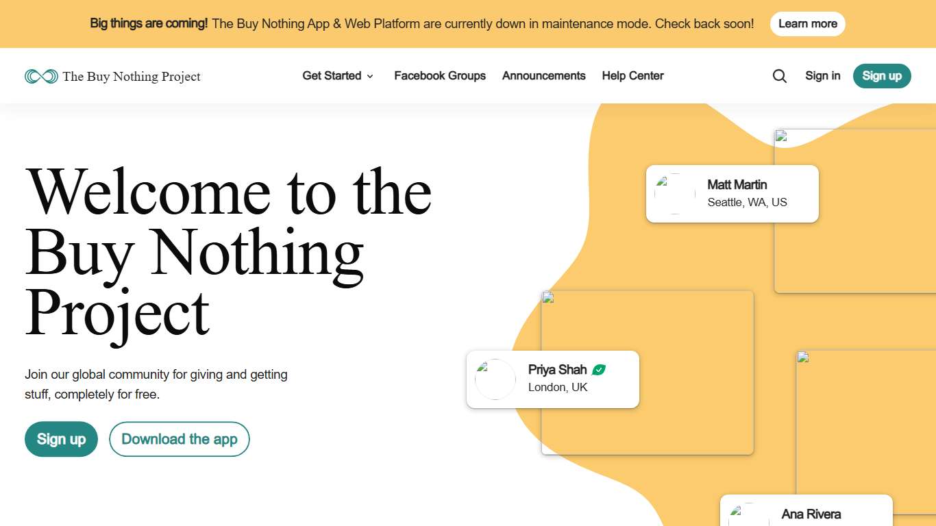Click Matt Martin's profile avatar
Screen dimensions: 936x526
tap(674, 193)
